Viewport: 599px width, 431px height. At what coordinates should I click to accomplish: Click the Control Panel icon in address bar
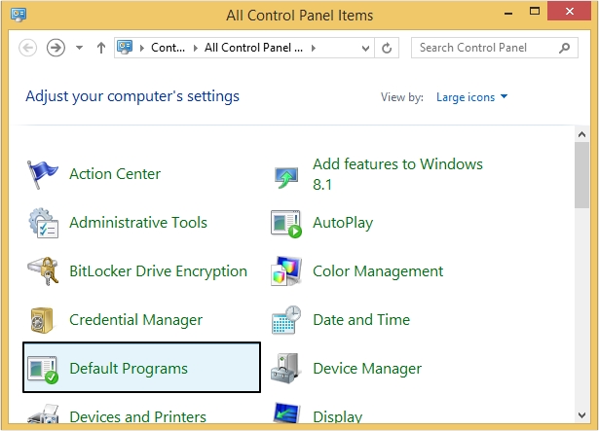click(125, 48)
